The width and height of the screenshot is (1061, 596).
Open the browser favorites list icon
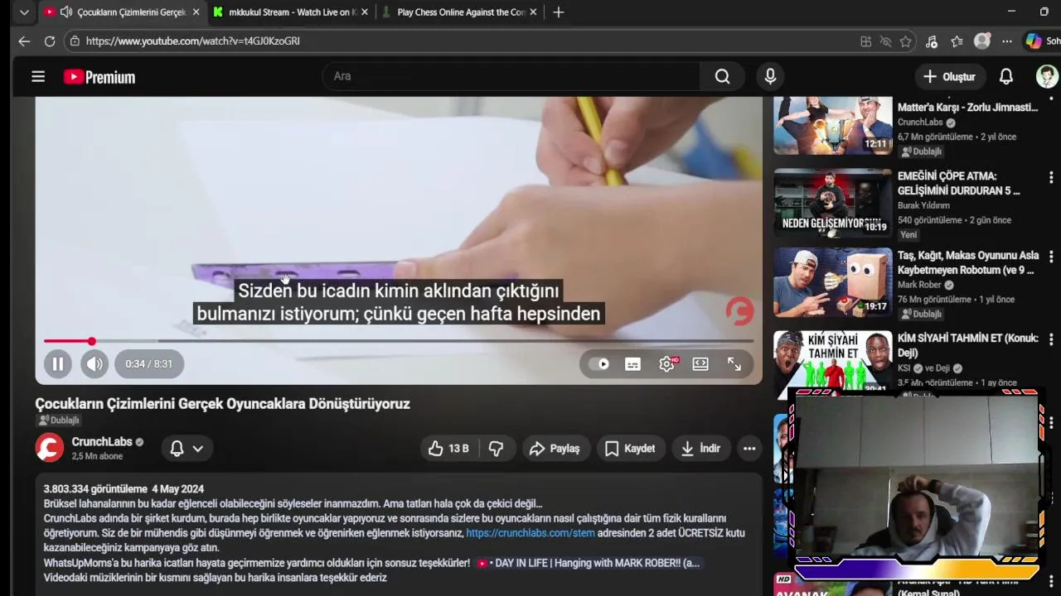[957, 41]
